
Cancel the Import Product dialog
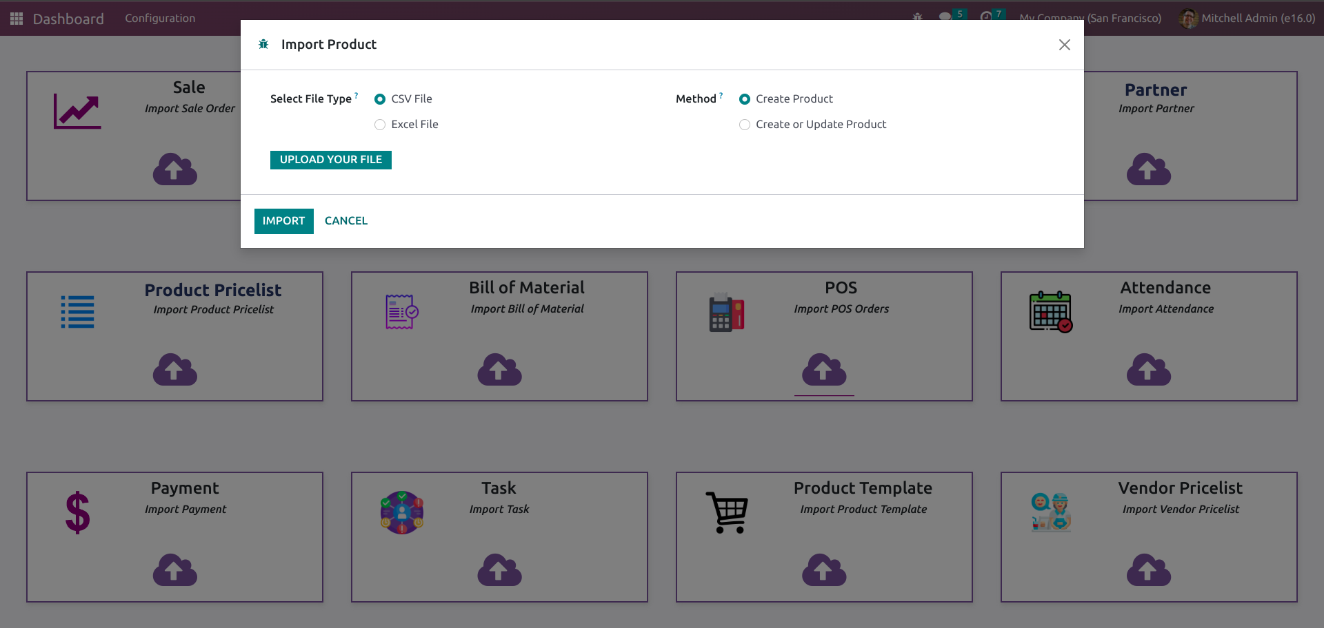[x=345, y=221]
